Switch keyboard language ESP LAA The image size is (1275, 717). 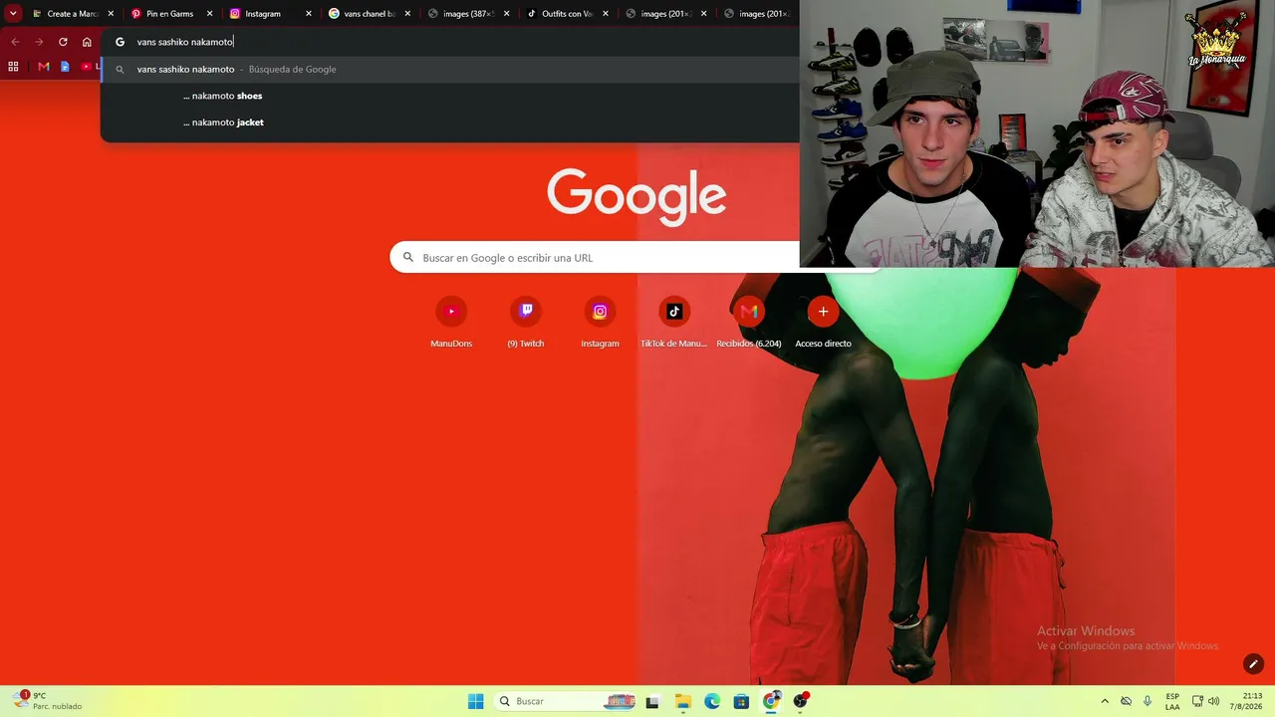click(1172, 701)
